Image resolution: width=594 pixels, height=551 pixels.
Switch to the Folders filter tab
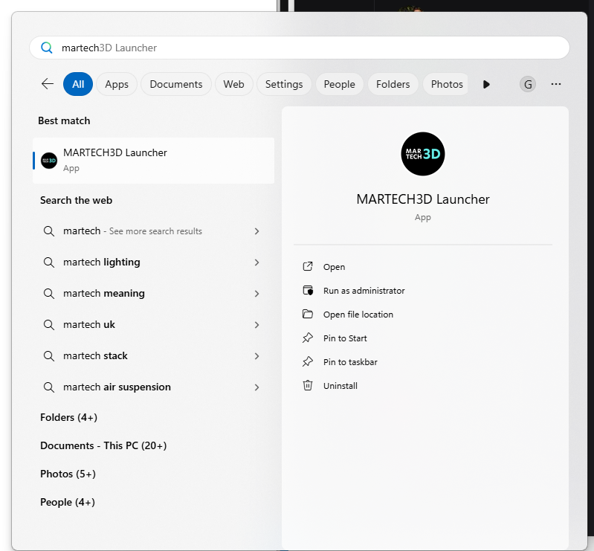(x=393, y=84)
